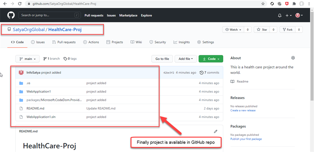The height and width of the screenshot is (152, 314).
Task: Click the Go to file button
Action: coord(162,59)
